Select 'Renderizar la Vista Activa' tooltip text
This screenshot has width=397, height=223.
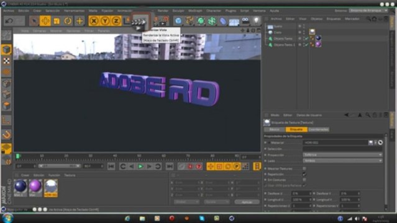[161, 35]
